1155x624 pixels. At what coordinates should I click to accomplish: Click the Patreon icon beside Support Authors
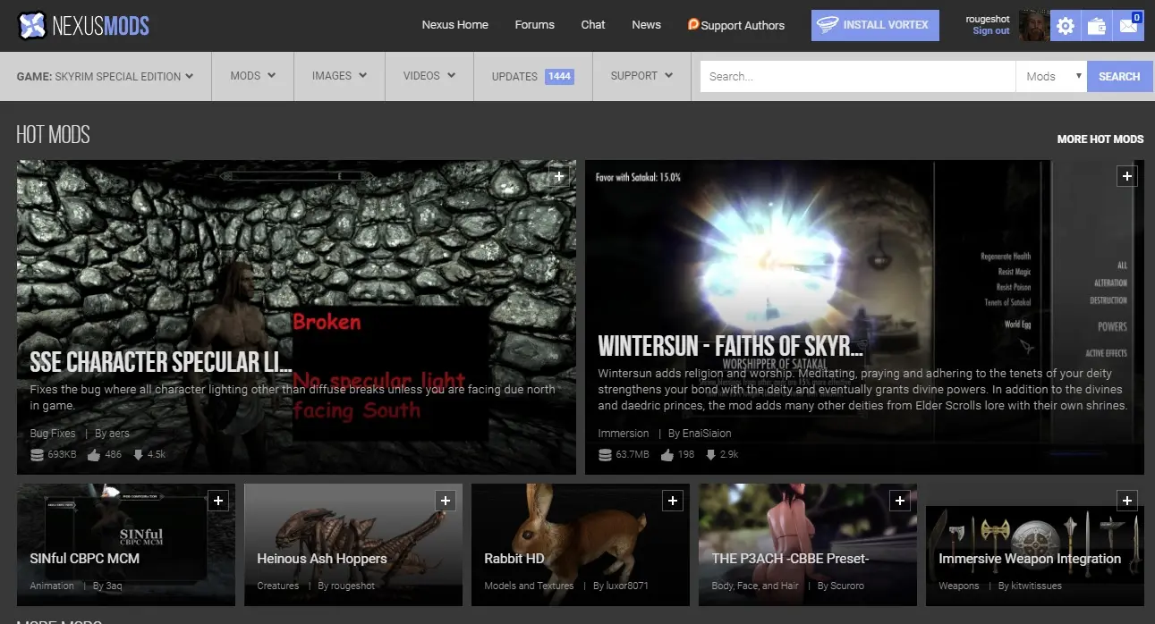point(693,25)
